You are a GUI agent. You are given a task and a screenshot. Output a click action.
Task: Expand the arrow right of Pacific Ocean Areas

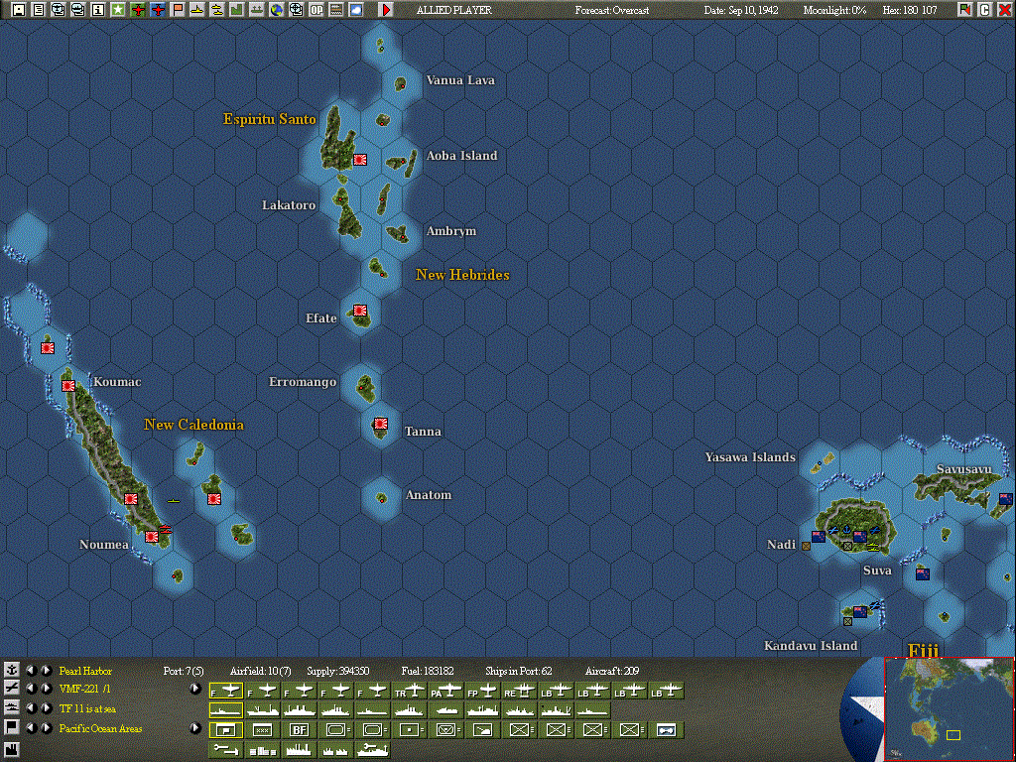click(195, 728)
